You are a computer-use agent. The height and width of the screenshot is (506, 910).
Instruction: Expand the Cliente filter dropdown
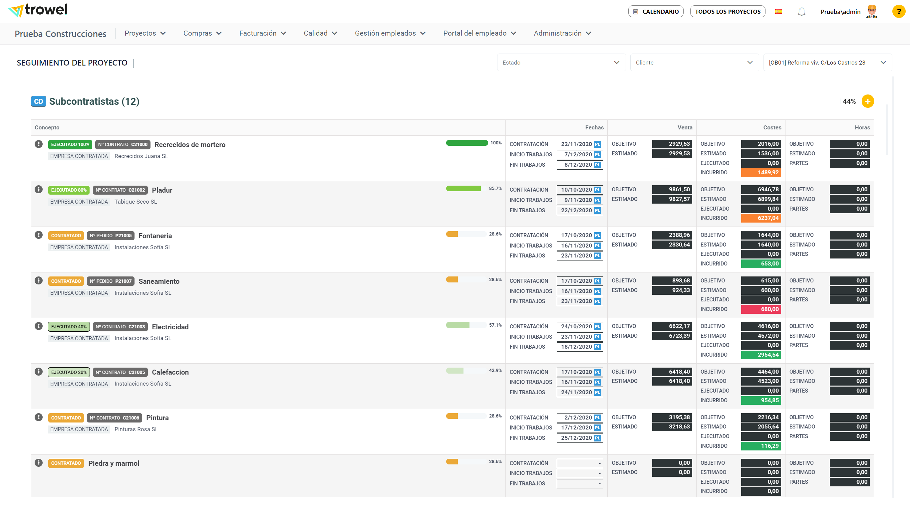tap(694, 63)
